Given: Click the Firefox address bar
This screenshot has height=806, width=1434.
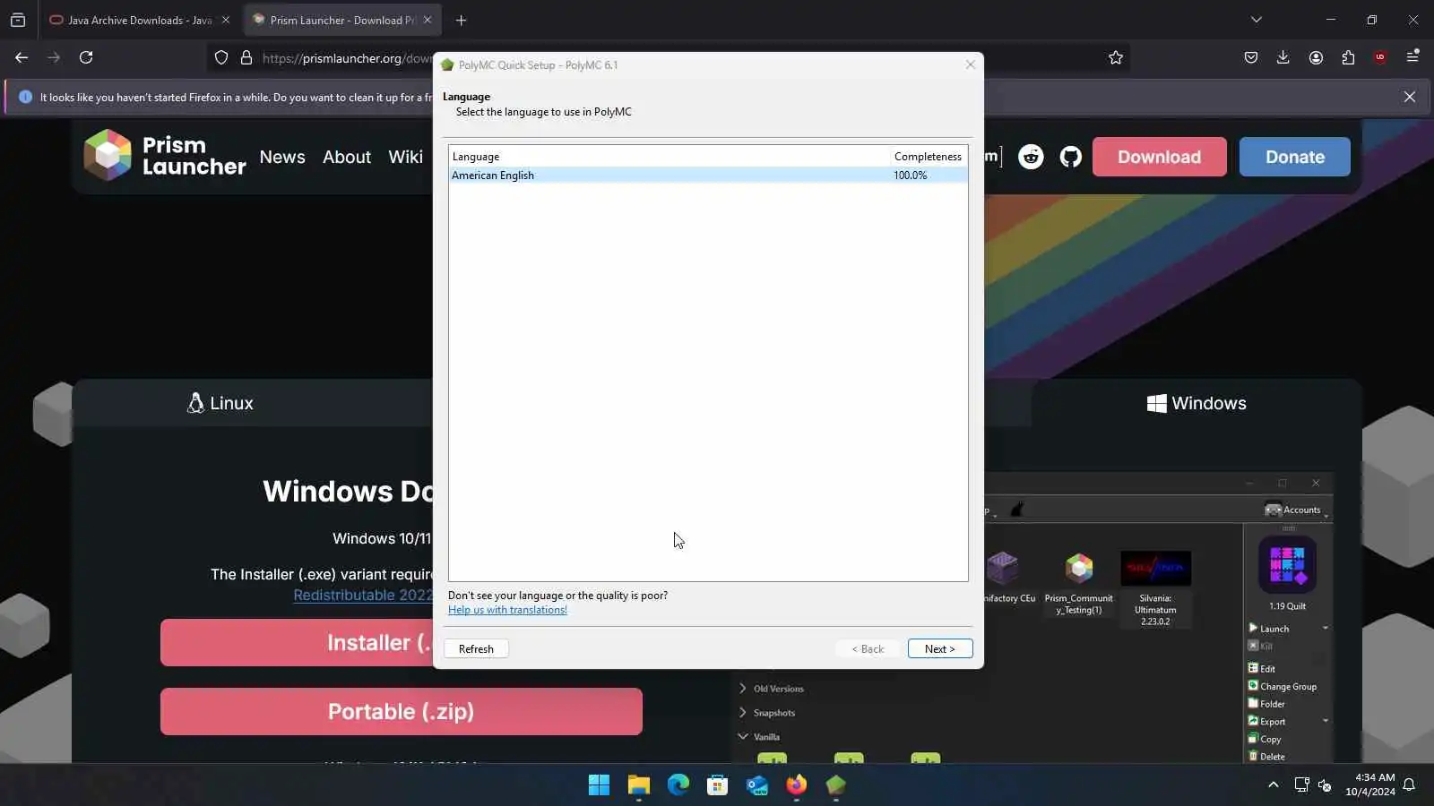Looking at the screenshot, I should [346, 57].
